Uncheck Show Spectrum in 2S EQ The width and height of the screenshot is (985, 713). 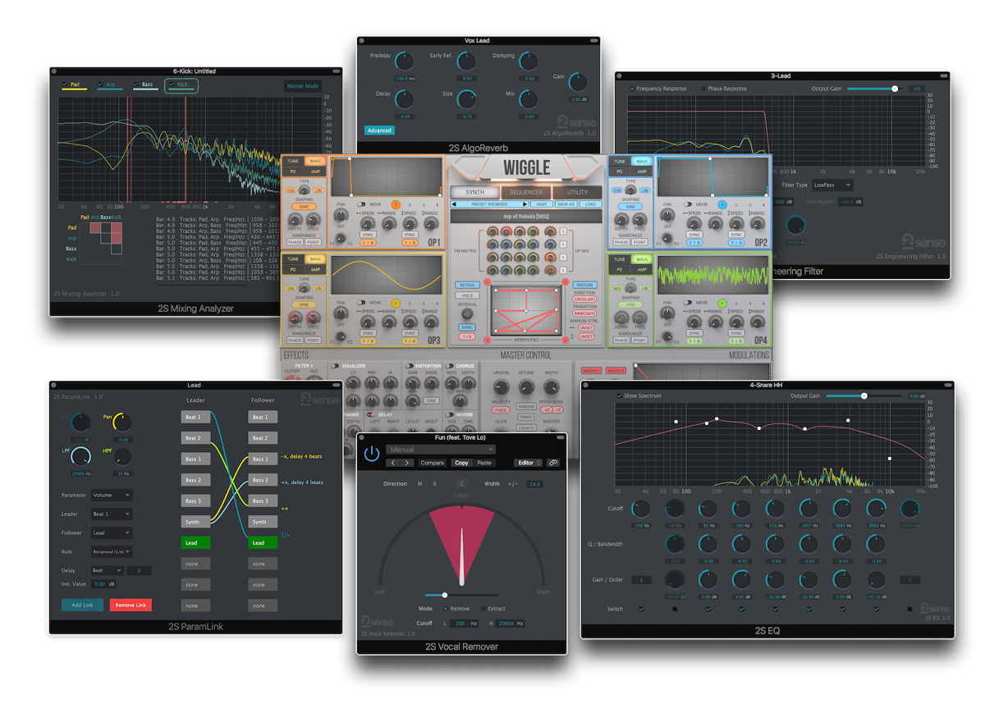click(x=620, y=395)
